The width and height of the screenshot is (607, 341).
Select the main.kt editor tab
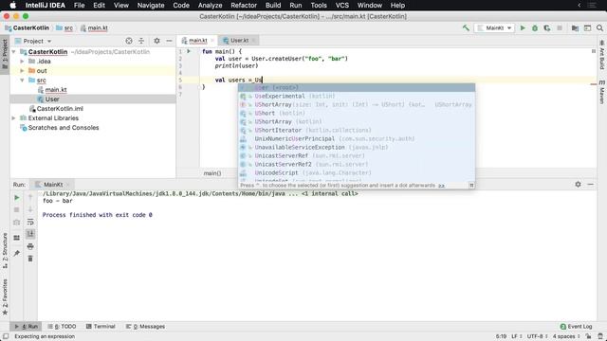(197, 40)
